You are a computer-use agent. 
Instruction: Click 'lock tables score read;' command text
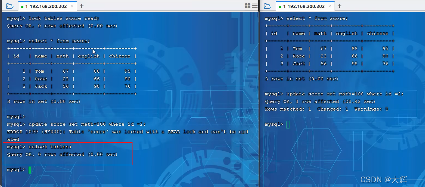point(64,18)
